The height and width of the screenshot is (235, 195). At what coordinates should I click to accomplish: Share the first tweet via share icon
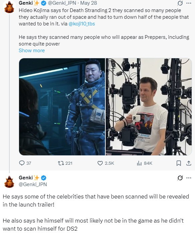(189, 163)
